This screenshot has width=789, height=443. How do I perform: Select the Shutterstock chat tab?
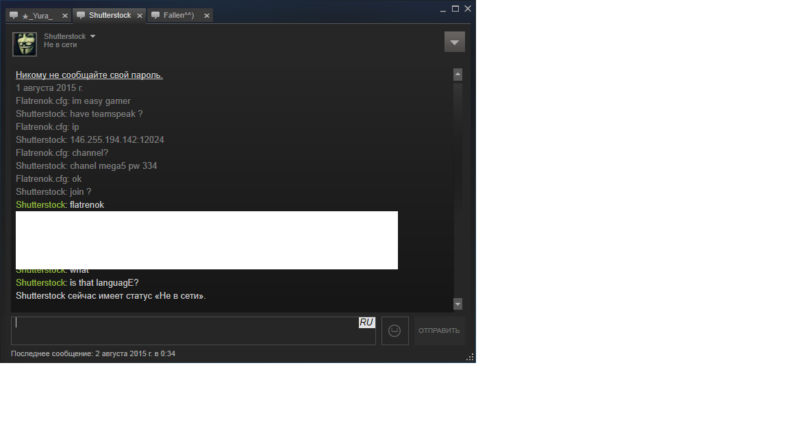[109, 16]
